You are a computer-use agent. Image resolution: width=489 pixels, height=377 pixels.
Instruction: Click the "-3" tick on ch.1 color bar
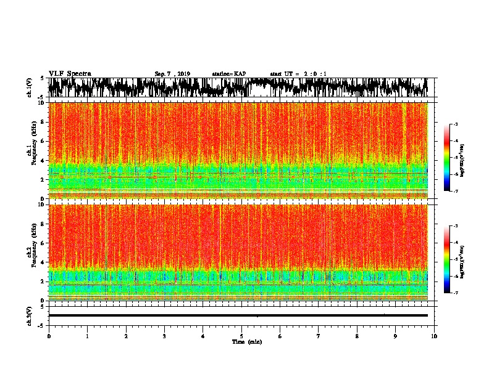(456, 124)
